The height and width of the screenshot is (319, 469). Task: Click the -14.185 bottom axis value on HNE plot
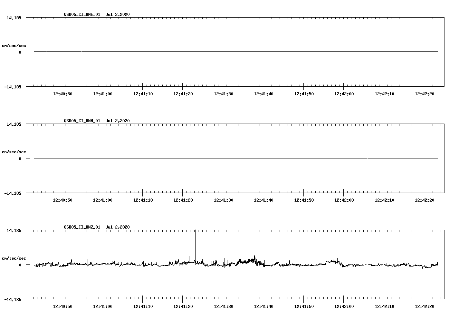point(13,87)
